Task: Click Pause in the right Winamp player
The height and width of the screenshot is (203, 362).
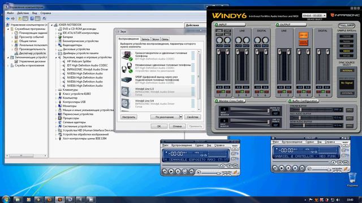Action: point(288,168)
